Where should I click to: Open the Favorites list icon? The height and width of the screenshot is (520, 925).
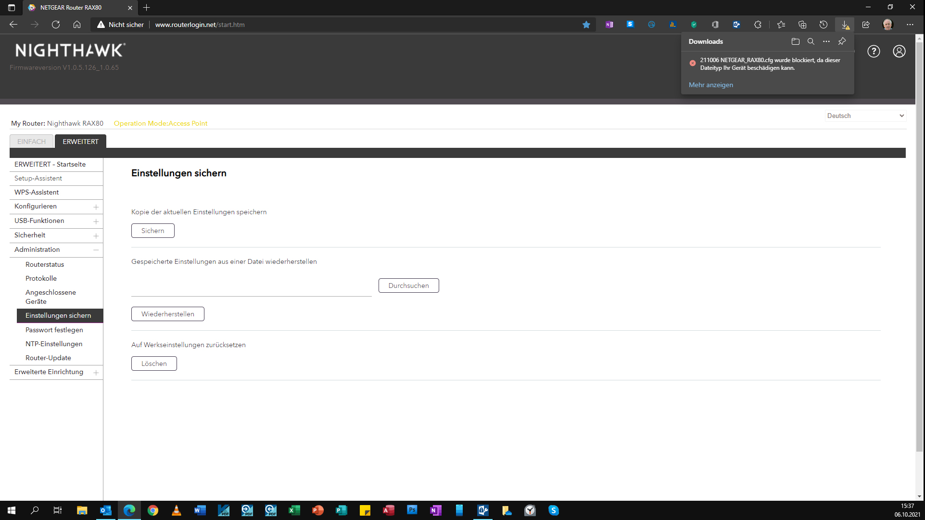click(781, 25)
